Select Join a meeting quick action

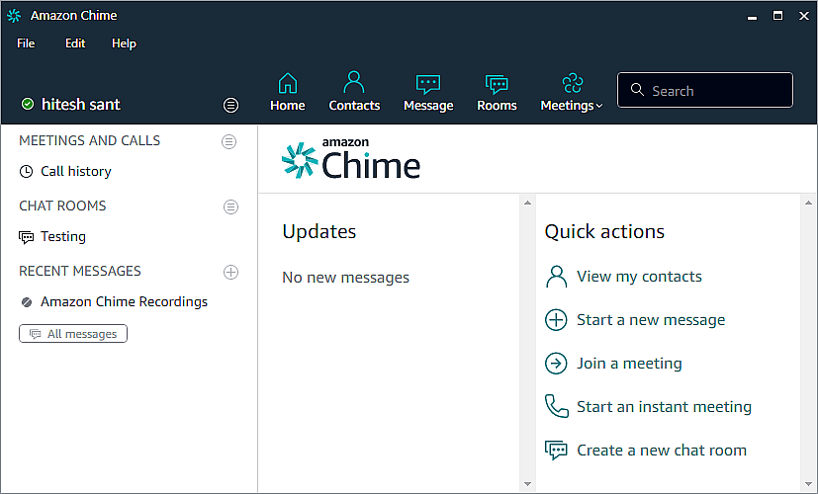tap(629, 364)
